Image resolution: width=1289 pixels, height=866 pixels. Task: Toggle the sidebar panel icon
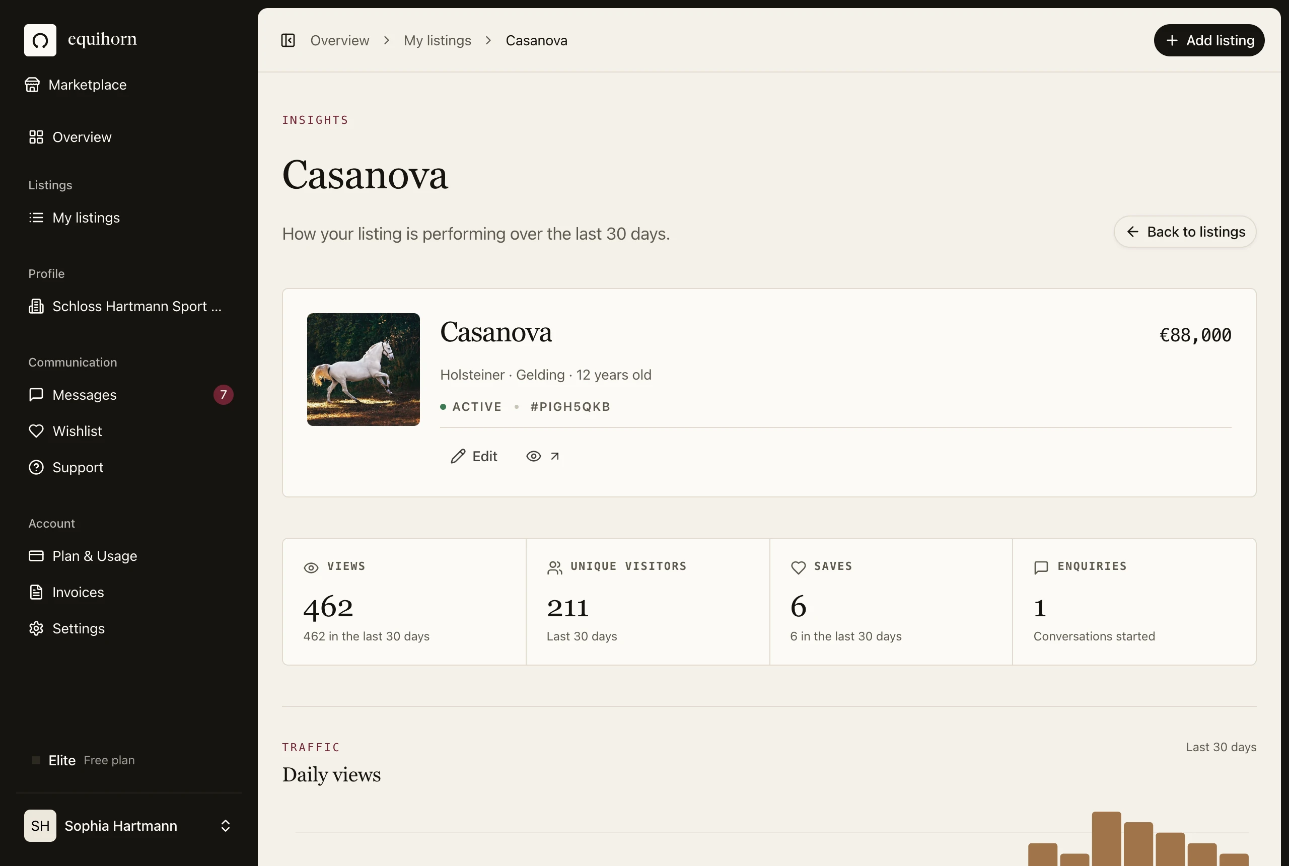coord(288,40)
